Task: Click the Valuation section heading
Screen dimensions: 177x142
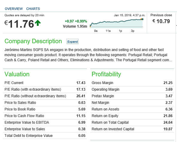Action: pos(17,74)
